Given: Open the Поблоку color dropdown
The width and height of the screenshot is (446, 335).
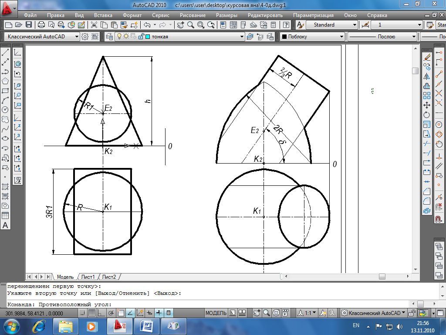Looking at the screenshot, I should pyautogui.click(x=312, y=37).
